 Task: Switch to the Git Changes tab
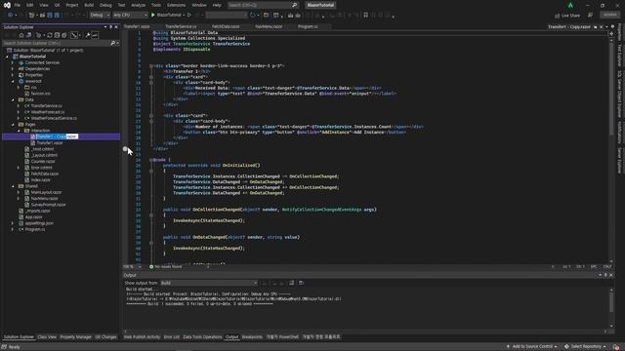[x=106, y=337]
